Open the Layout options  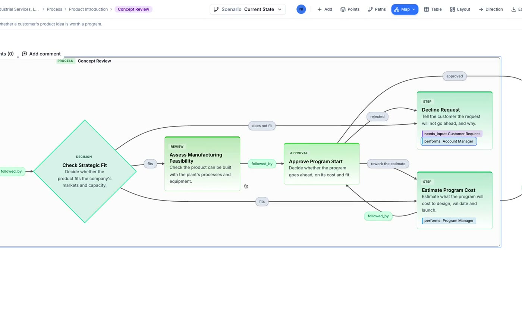pos(460,9)
